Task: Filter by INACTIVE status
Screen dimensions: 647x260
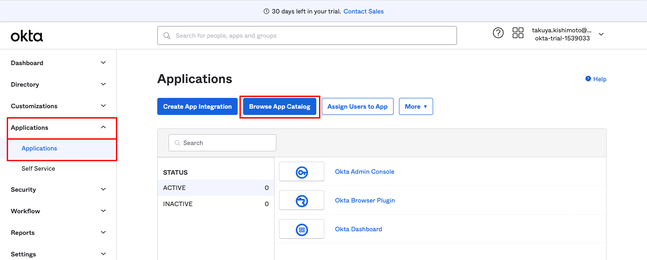Action: click(178, 204)
